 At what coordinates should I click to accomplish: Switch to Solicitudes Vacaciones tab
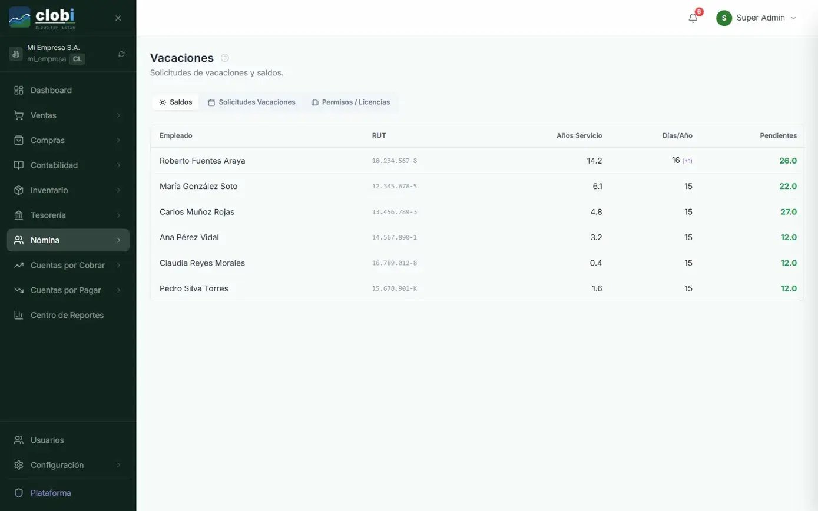tap(251, 102)
